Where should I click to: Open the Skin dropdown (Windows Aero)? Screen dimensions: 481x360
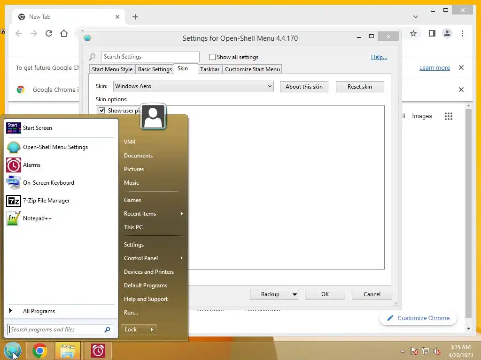click(x=193, y=86)
